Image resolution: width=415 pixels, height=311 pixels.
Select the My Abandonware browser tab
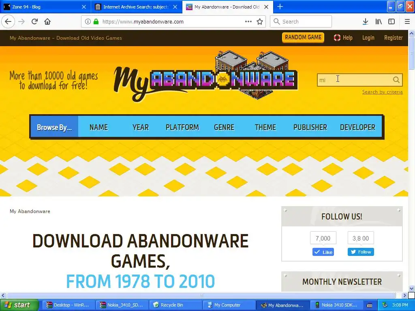tap(228, 7)
